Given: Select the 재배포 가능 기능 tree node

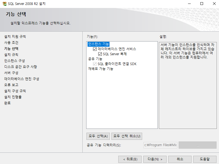Looking at the screenshot, I should 101,69.
